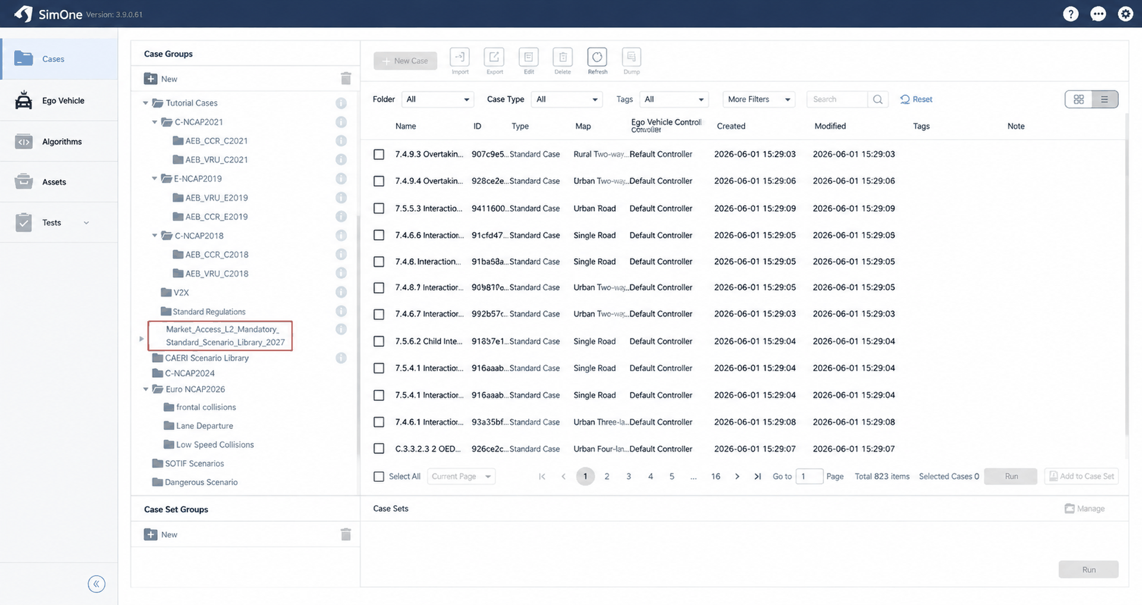Viewport: 1142px width, 605px height.
Task: Go to first page arrow
Action: (x=542, y=477)
